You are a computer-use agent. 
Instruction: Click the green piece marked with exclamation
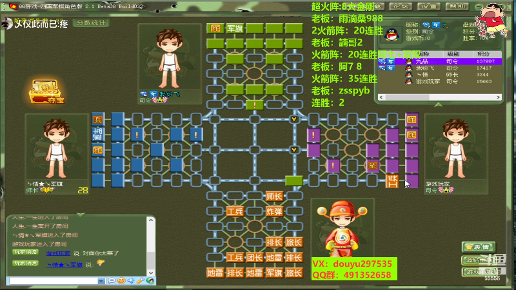(255, 105)
